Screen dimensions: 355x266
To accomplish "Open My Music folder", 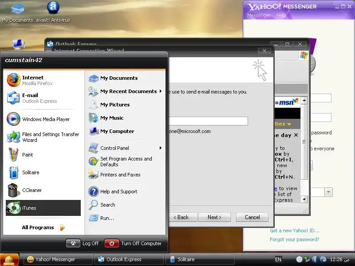I will 125,118.
